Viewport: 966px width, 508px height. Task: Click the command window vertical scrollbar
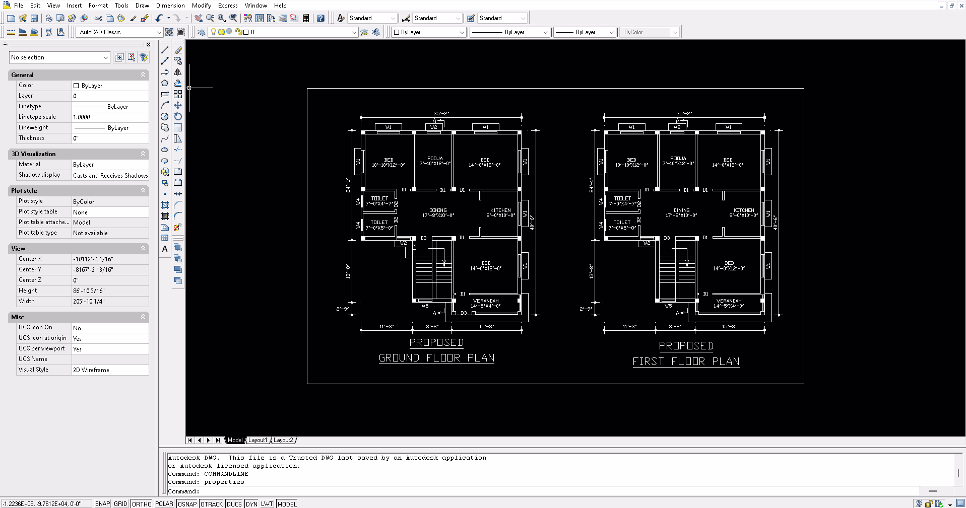(958, 473)
